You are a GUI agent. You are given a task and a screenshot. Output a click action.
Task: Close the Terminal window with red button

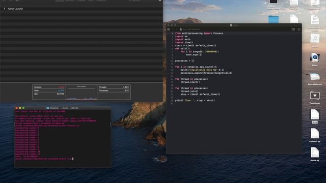(17, 108)
